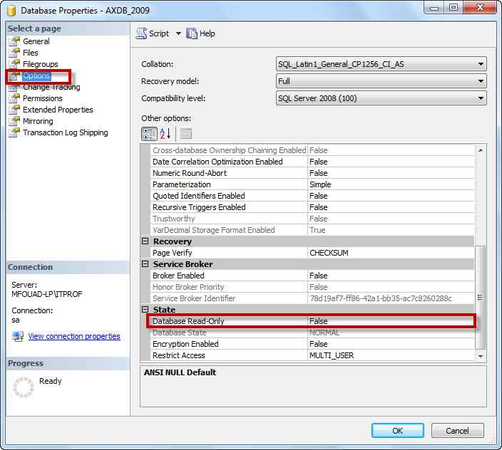The image size is (502, 450).
Task: Collapse the State section
Action: point(145,309)
